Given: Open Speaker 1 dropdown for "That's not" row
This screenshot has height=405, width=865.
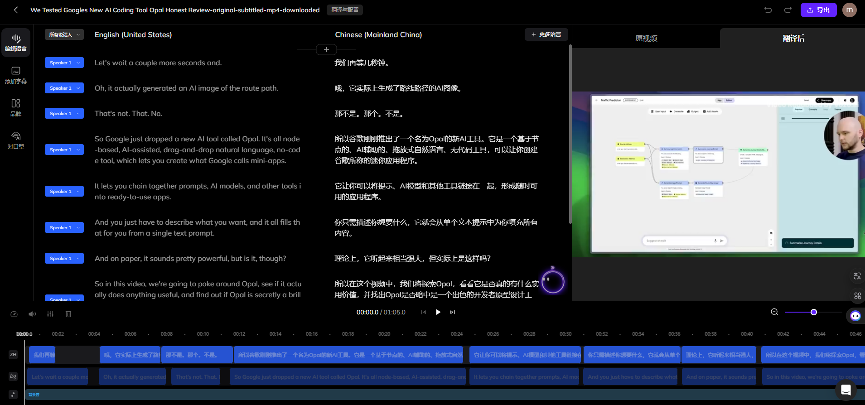Looking at the screenshot, I should tap(64, 113).
